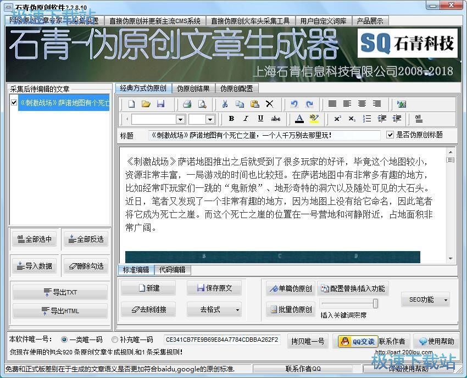Run 单篇伪原创 on the article

291,288
